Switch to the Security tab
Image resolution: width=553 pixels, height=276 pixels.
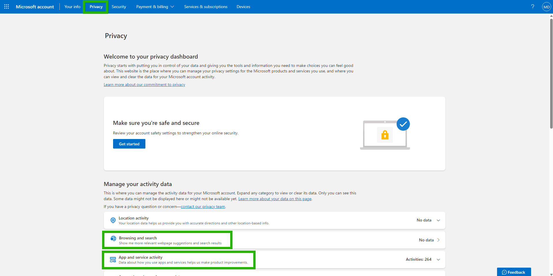(119, 7)
